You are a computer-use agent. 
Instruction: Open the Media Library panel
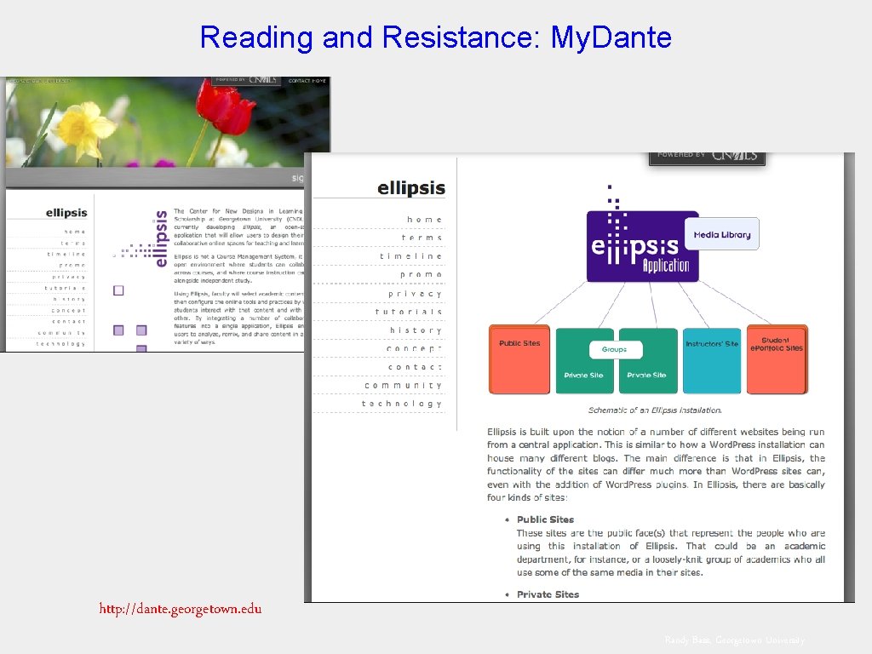[x=721, y=234]
